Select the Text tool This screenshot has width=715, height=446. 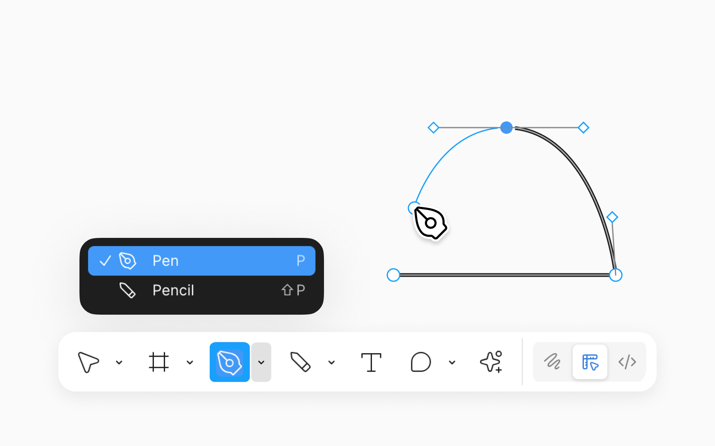371,362
